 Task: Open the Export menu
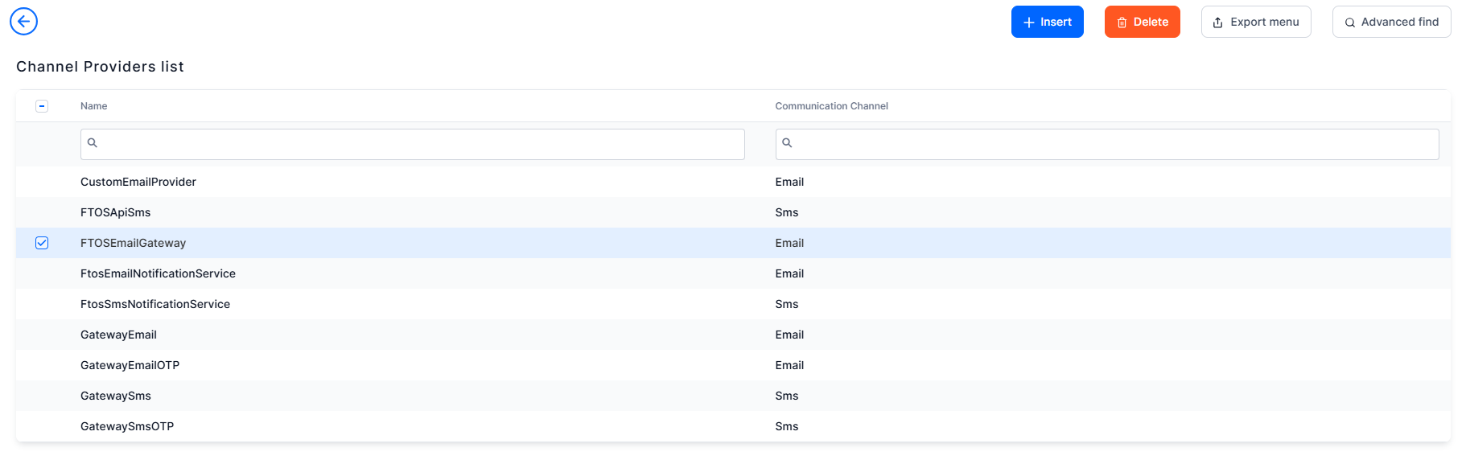1255,22
